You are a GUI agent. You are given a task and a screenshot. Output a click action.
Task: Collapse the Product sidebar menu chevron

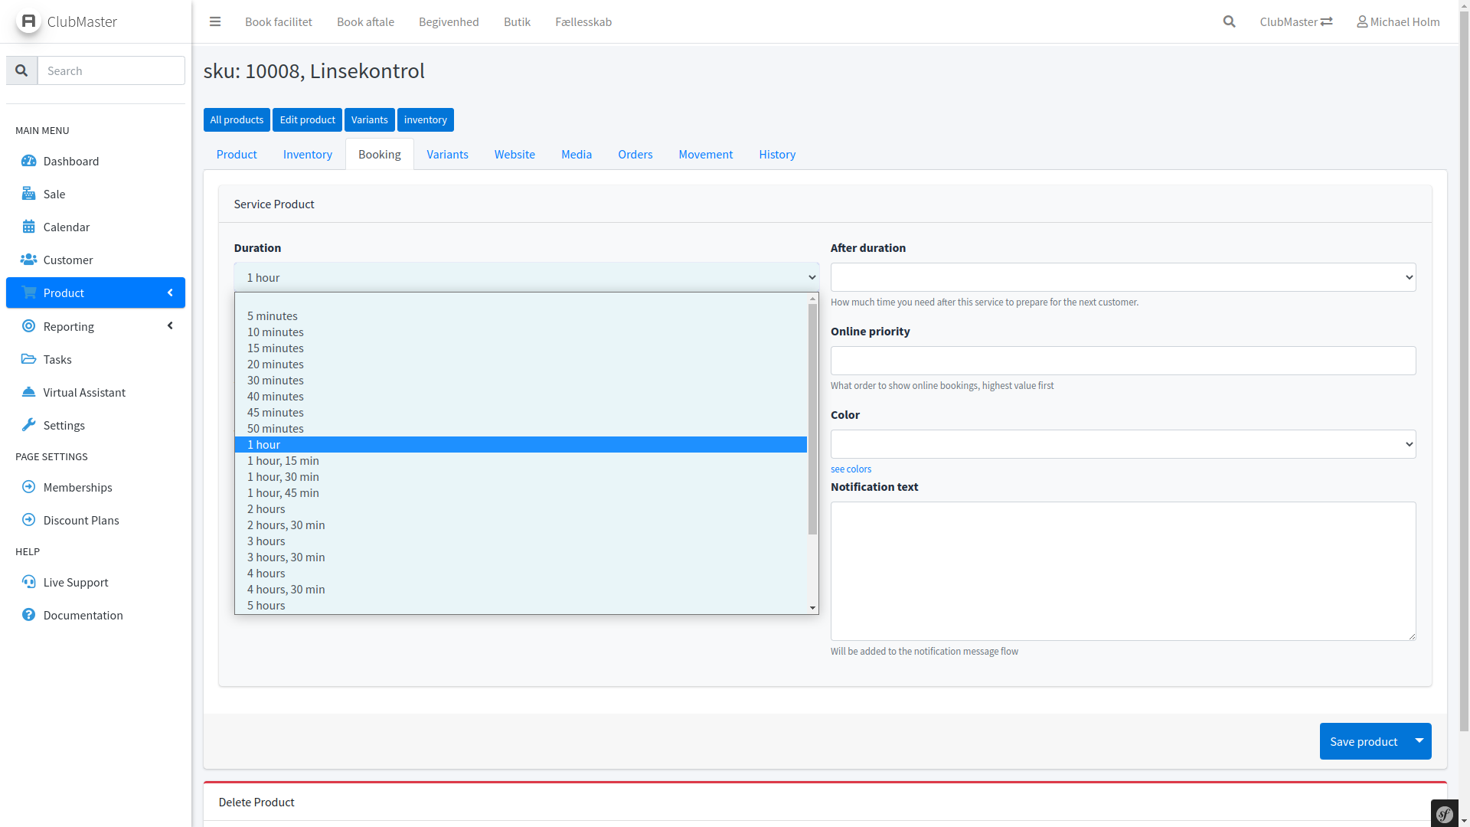point(170,293)
